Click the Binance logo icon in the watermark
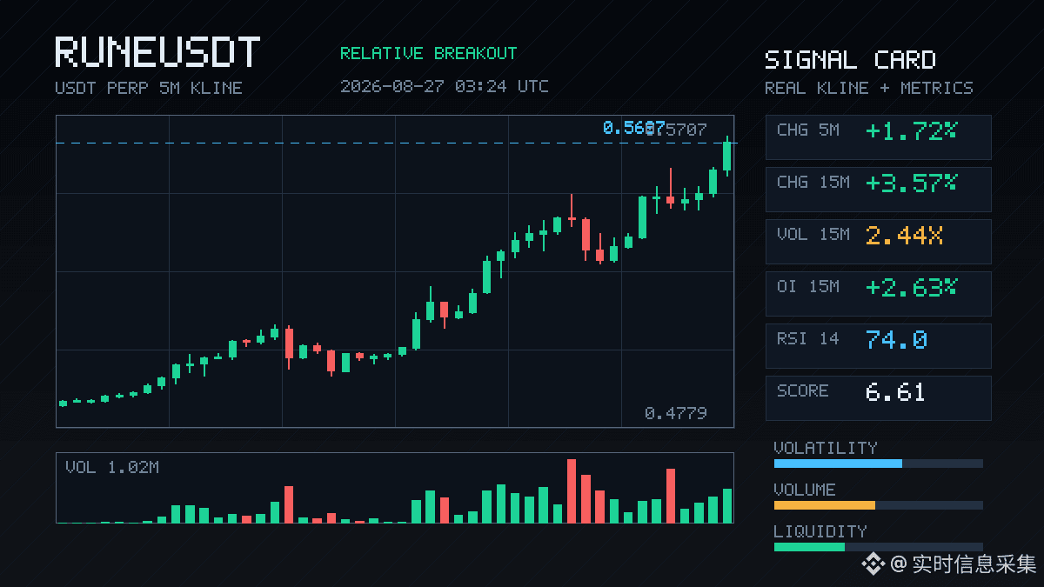The width and height of the screenshot is (1044, 587). pyautogui.click(x=873, y=564)
